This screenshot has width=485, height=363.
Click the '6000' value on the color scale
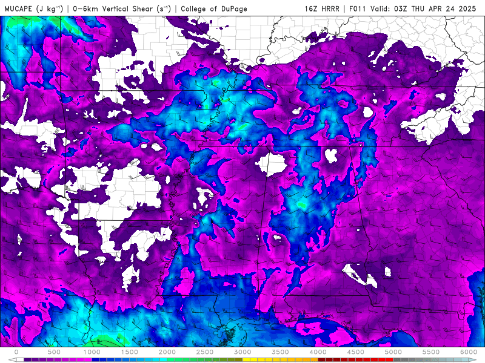(469, 352)
